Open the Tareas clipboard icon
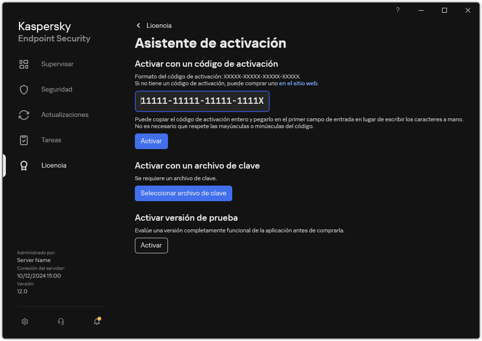482x341 pixels. click(x=24, y=140)
